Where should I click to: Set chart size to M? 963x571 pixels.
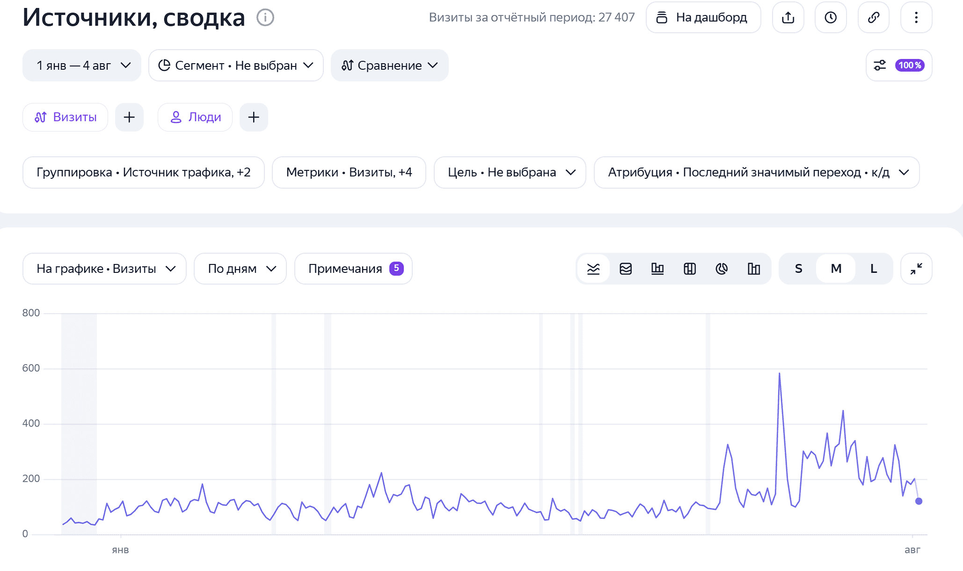(836, 269)
